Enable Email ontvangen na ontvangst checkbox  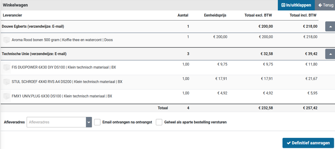click(97, 122)
